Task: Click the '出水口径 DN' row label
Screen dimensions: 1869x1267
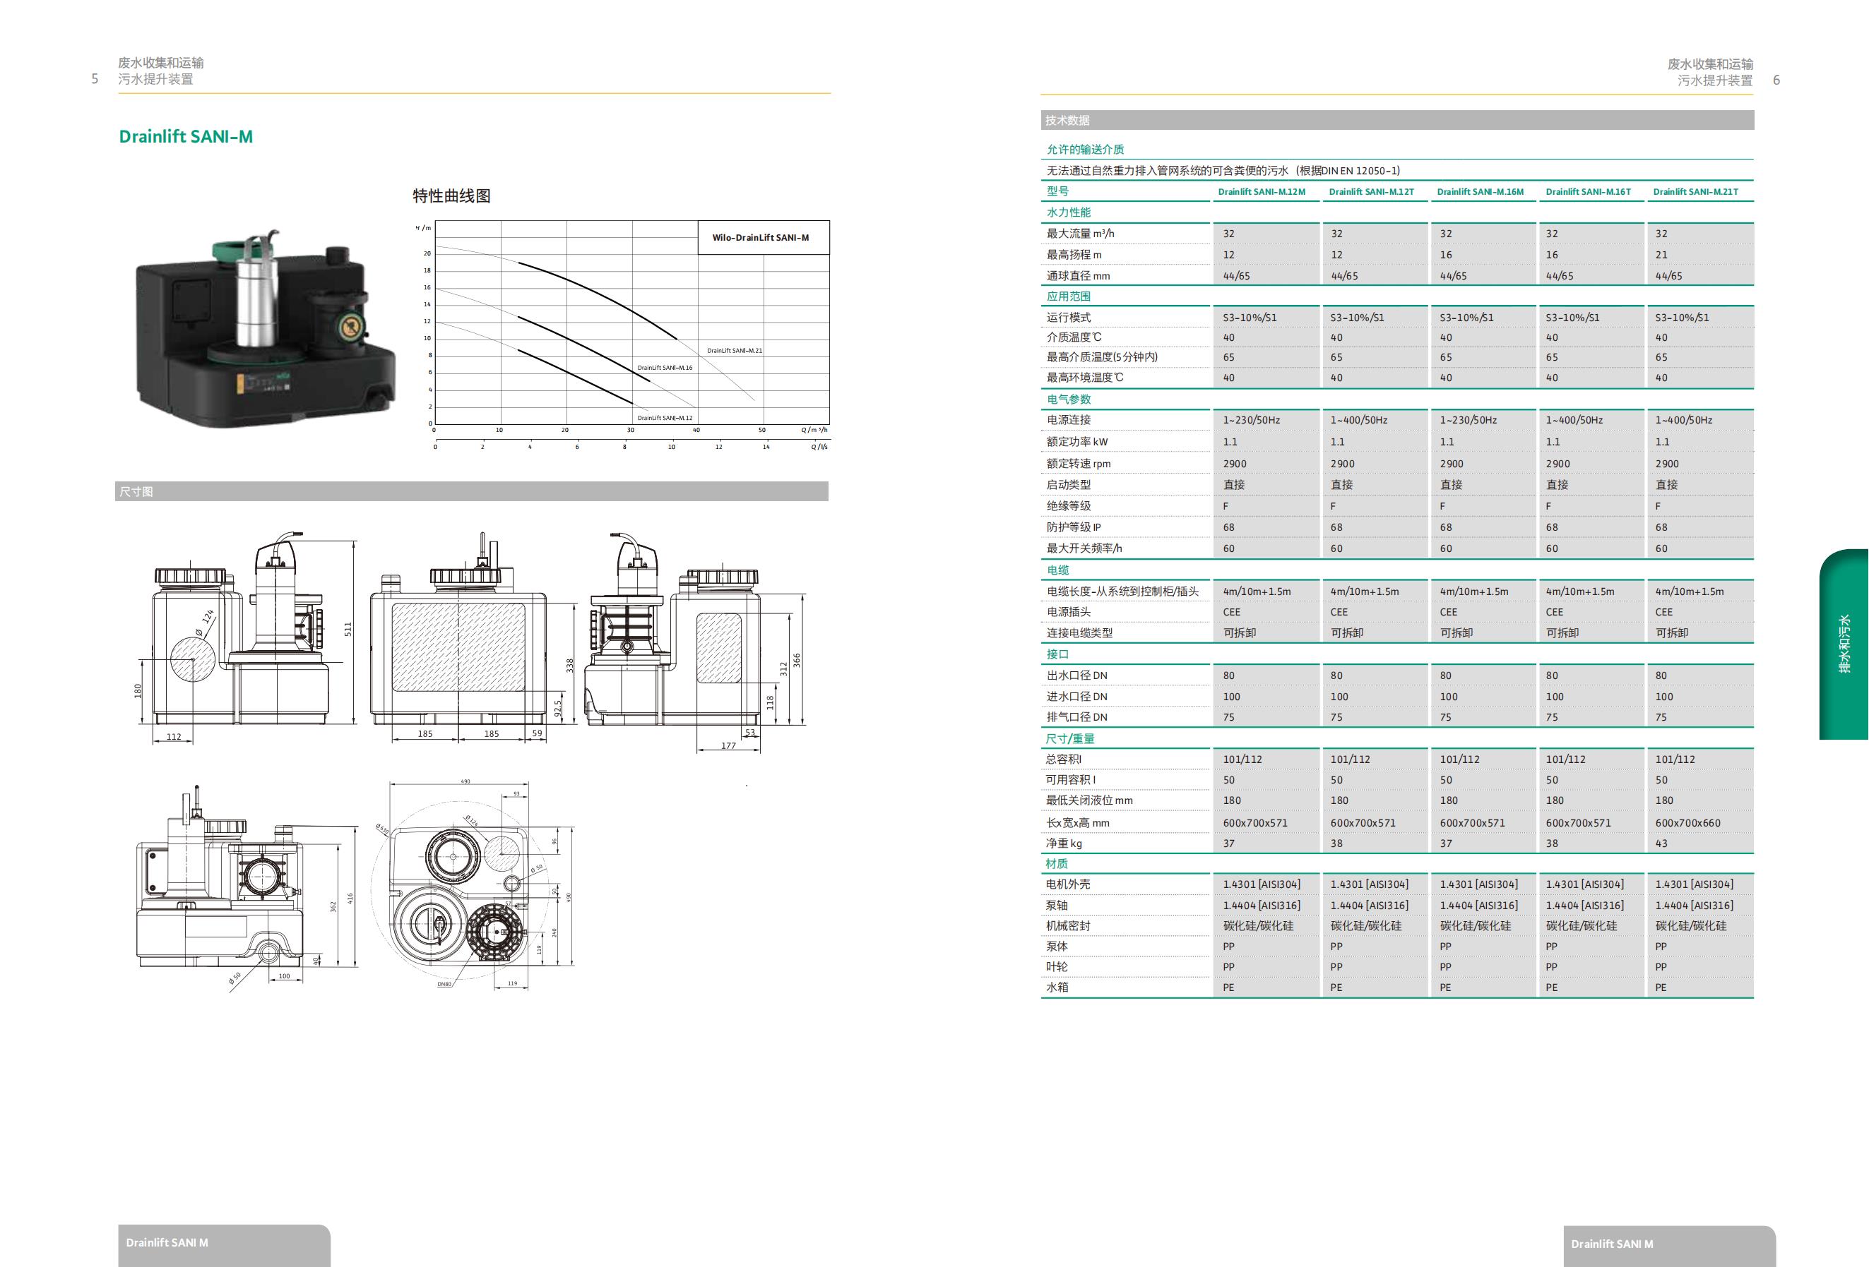Action: tap(1077, 675)
